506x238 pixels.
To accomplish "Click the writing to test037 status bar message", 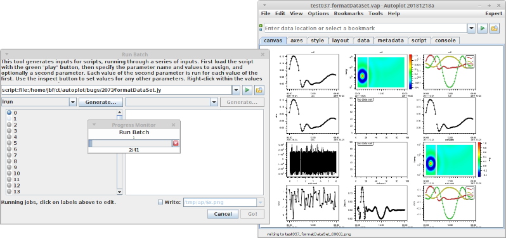I will coord(309,234).
